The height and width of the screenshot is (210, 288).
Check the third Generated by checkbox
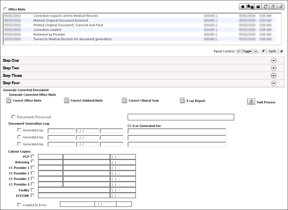click(x=19, y=144)
